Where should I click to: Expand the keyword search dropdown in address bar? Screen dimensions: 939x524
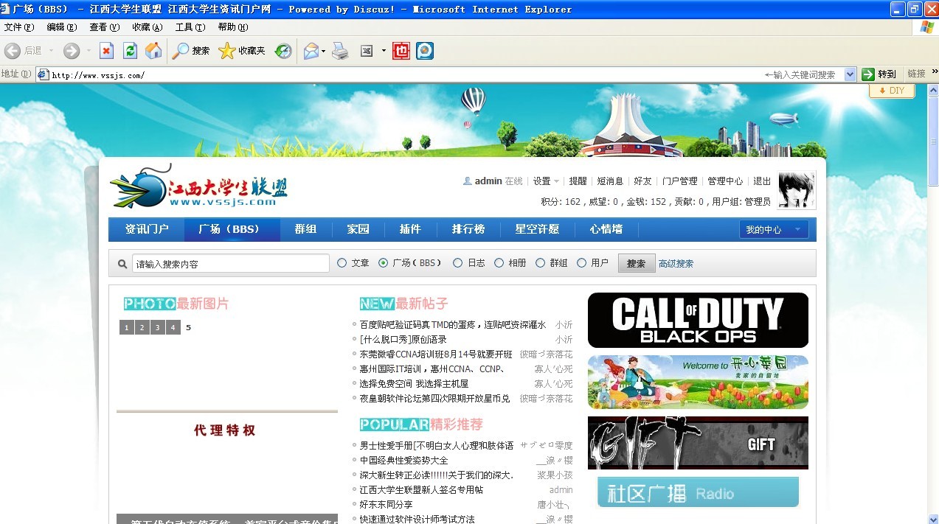click(850, 74)
